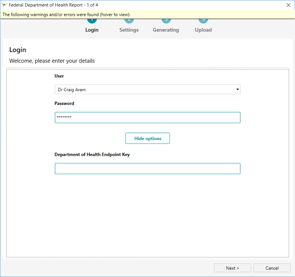Click the 'Welcome, please enter your details' text

click(52, 61)
